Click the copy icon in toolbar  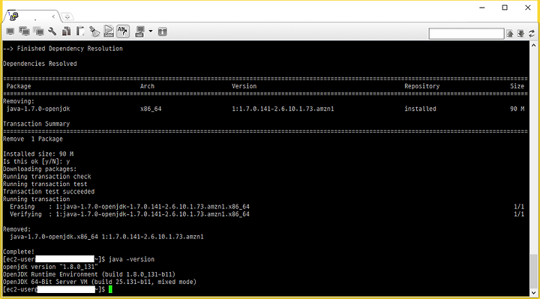click(x=66, y=31)
